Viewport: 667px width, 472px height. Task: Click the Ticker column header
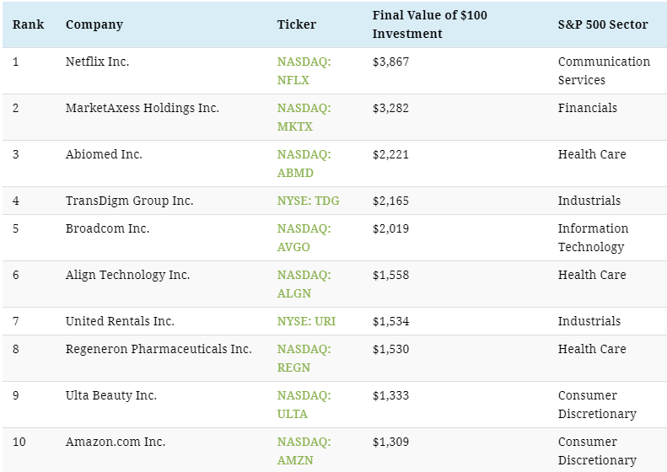tap(297, 24)
